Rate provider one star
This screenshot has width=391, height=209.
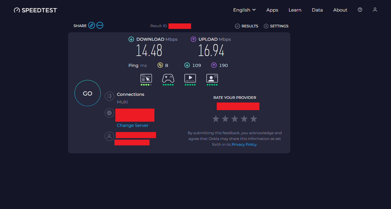tap(216, 119)
